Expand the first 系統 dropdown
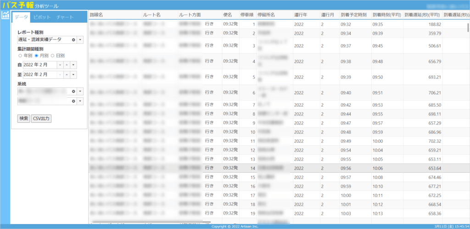The height and width of the screenshot is (229, 470). (x=80, y=91)
